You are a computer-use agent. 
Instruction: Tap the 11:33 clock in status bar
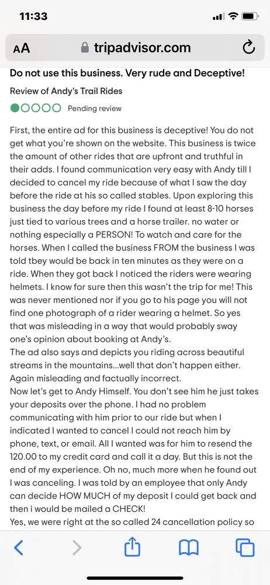pyautogui.click(x=33, y=16)
